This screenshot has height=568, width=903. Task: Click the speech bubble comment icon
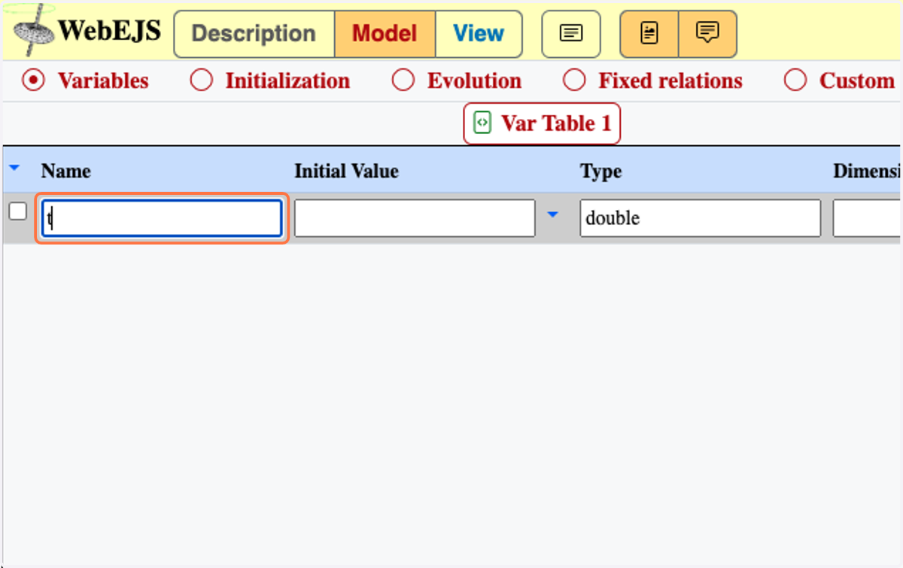tap(707, 34)
